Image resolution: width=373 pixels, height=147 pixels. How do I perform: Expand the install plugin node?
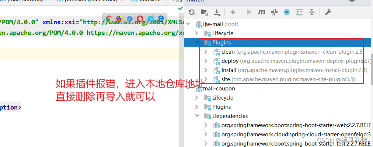tap(206, 70)
